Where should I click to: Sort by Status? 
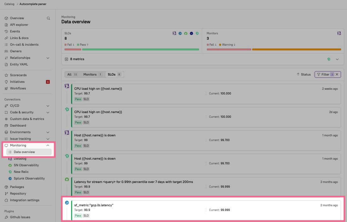[x=304, y=74]
